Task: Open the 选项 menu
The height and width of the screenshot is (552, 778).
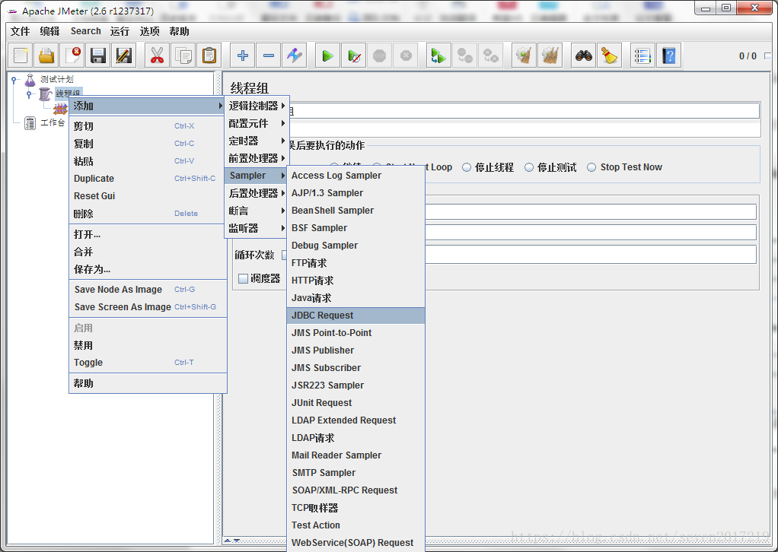Action: click(x=149, y=31)
